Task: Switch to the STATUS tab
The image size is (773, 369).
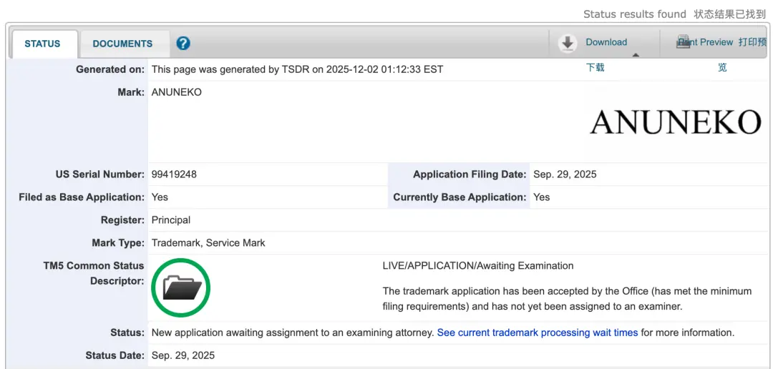Action: (42, 44)
